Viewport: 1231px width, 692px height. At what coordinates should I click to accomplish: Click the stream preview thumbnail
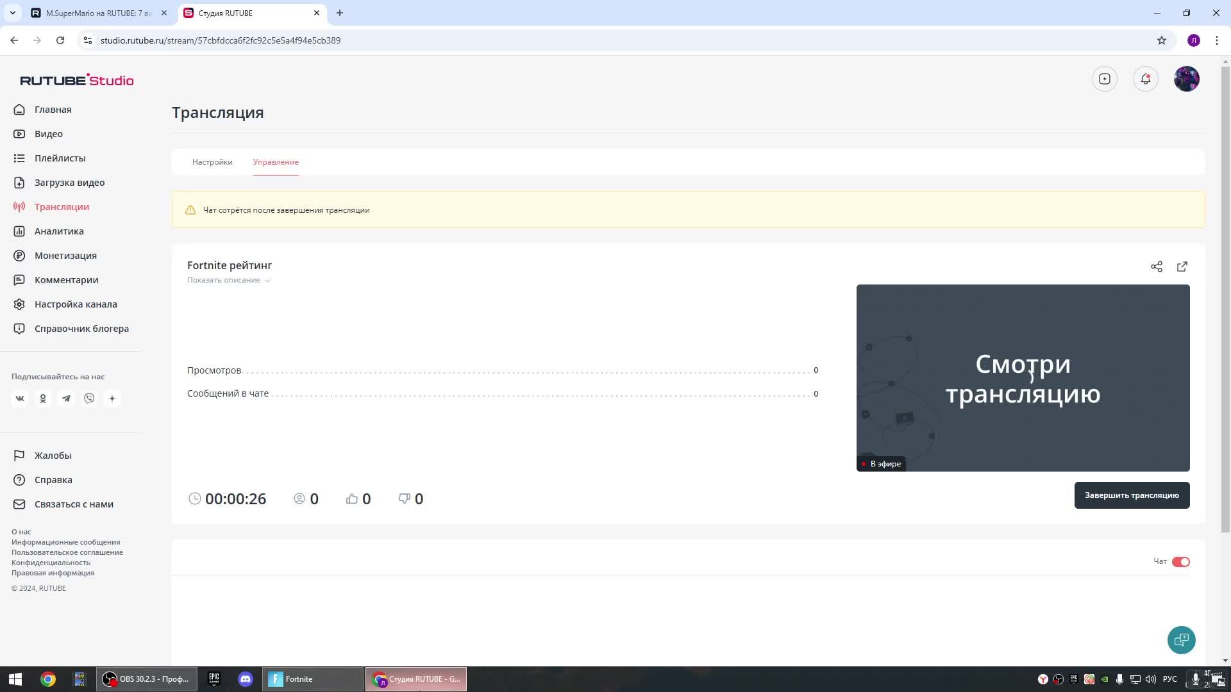tap(1023, 378)
